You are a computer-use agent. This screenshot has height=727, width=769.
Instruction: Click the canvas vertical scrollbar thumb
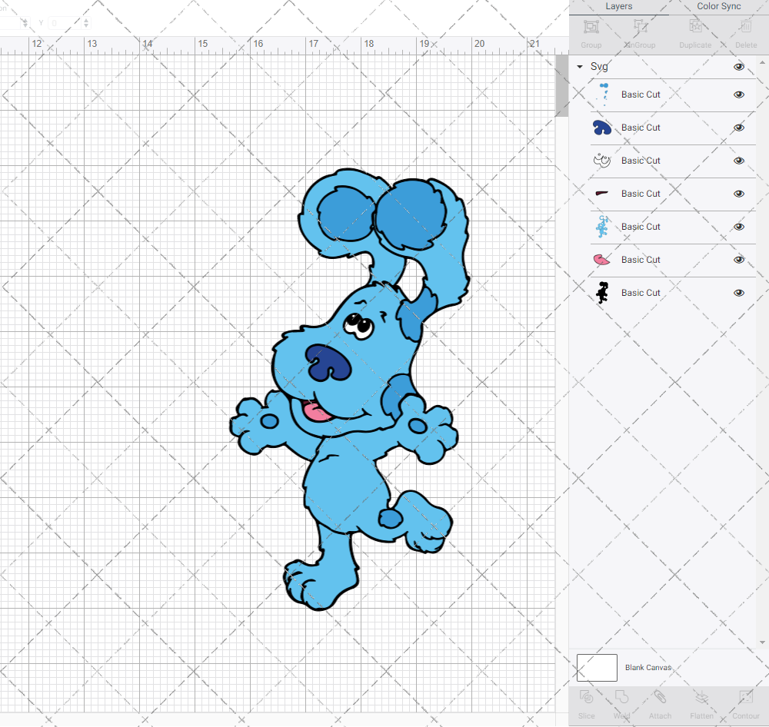coord(561,86)
